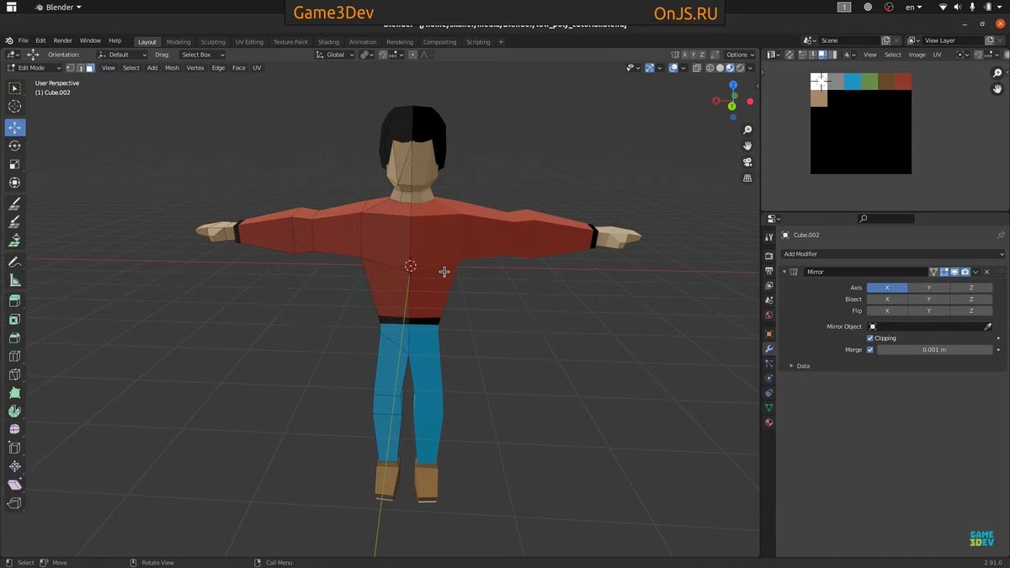Select the Rip Region tool
Screen dimensions: 1010x568
coord(15,503)
